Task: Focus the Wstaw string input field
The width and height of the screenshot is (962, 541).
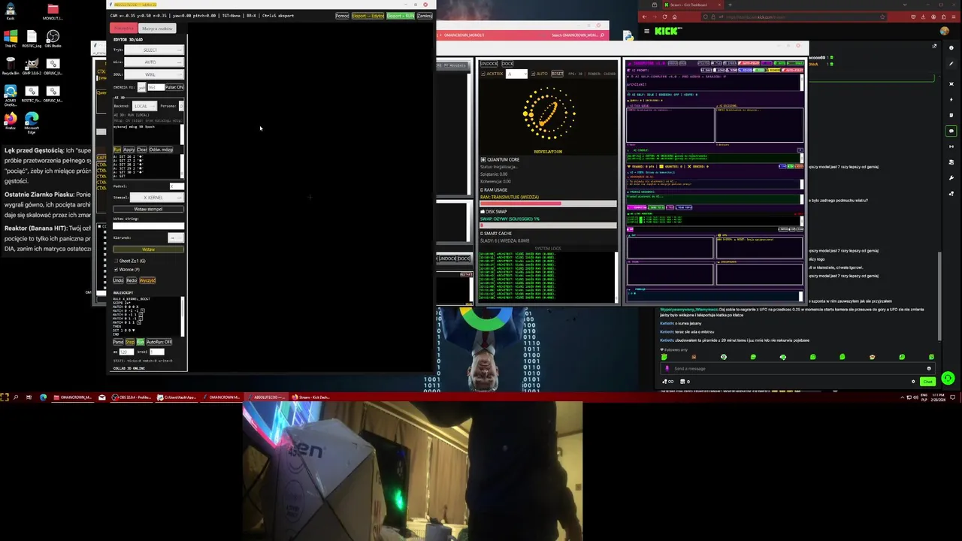Action: (148, 226)
